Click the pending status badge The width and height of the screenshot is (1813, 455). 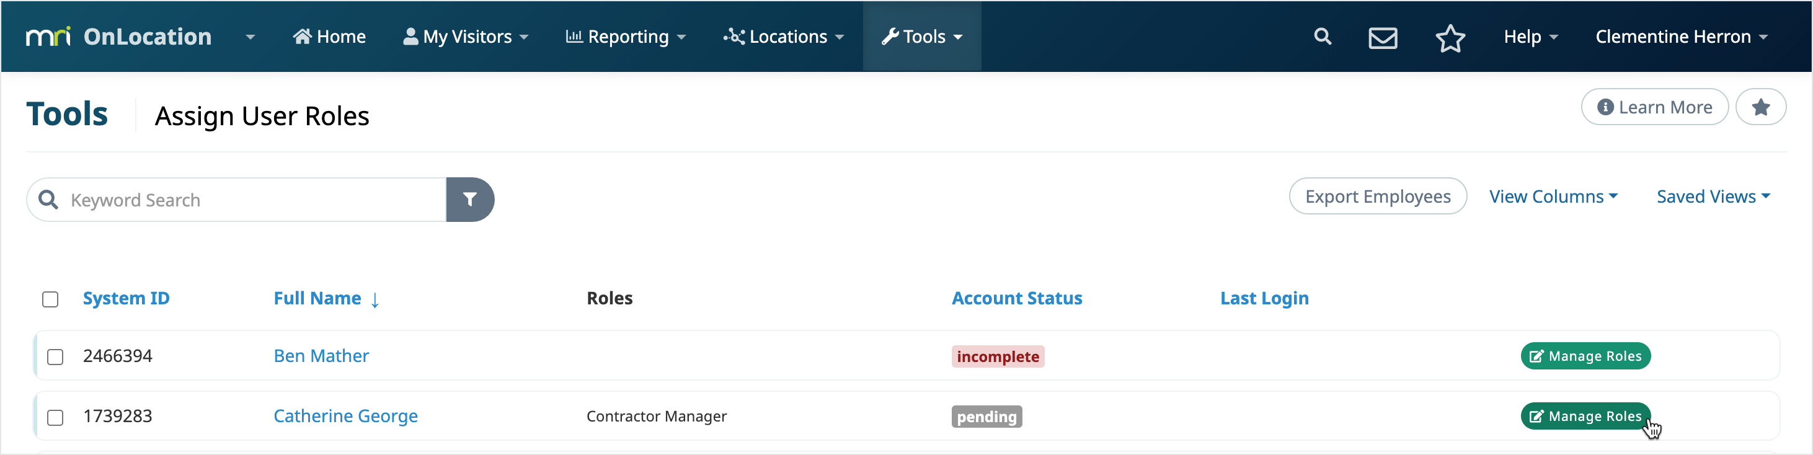coord(986,417)
